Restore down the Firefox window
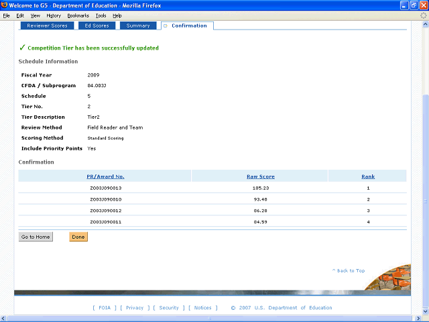 coord(414,5)
